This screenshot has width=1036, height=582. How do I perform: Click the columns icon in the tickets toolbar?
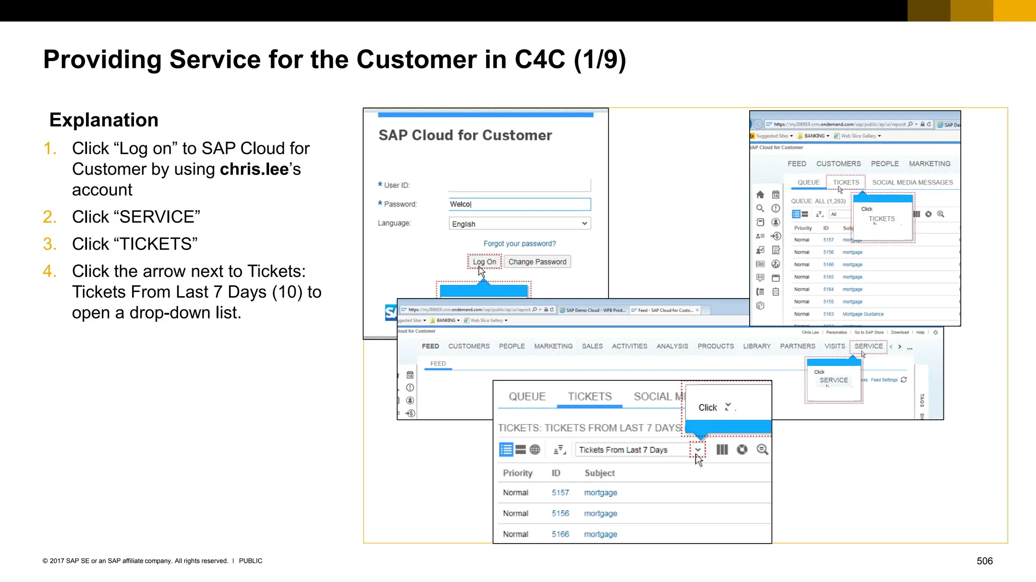coord(722,450)
